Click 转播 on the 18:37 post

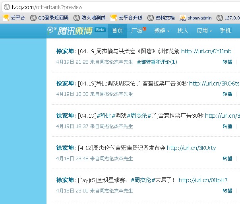(x=227, y=126)
